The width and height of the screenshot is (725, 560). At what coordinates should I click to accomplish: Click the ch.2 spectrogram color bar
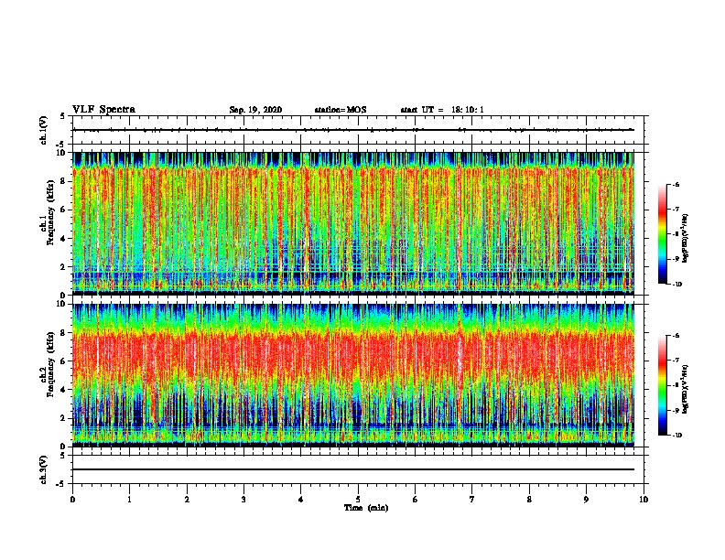662,385
